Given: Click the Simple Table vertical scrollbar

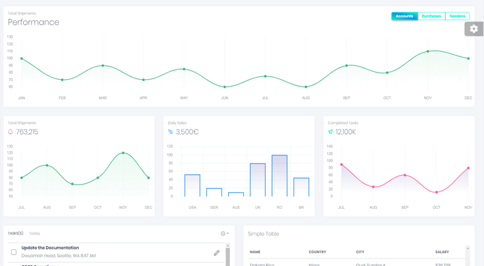Looking at the screenshot, I should (468, 256).
